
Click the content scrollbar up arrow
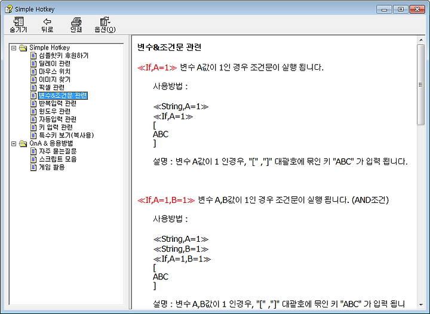click(421, 40)
